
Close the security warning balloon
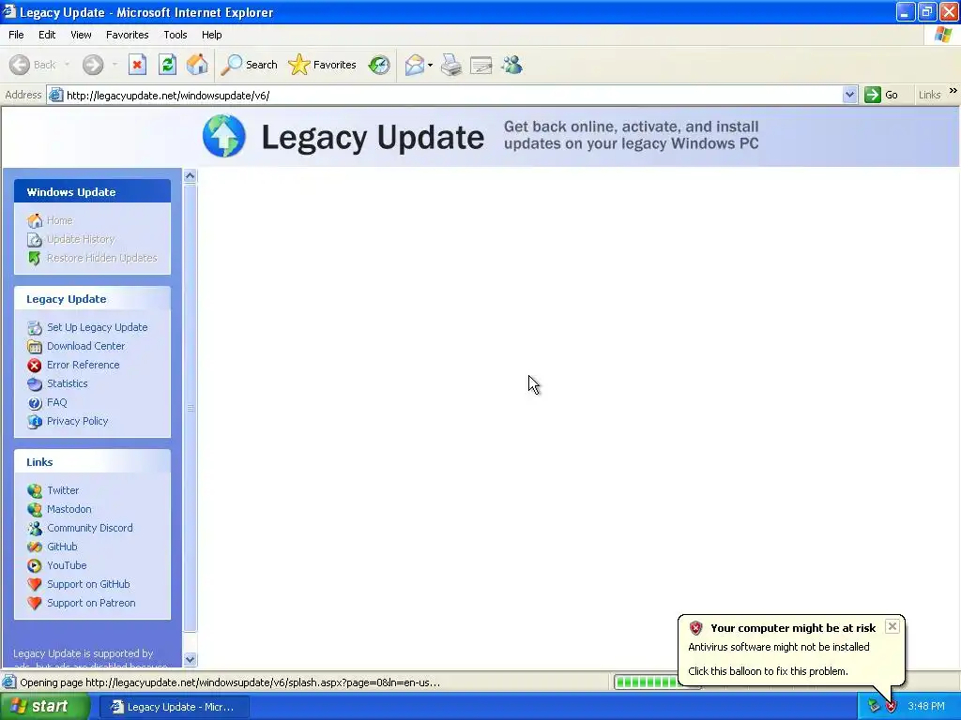(892, 626)
